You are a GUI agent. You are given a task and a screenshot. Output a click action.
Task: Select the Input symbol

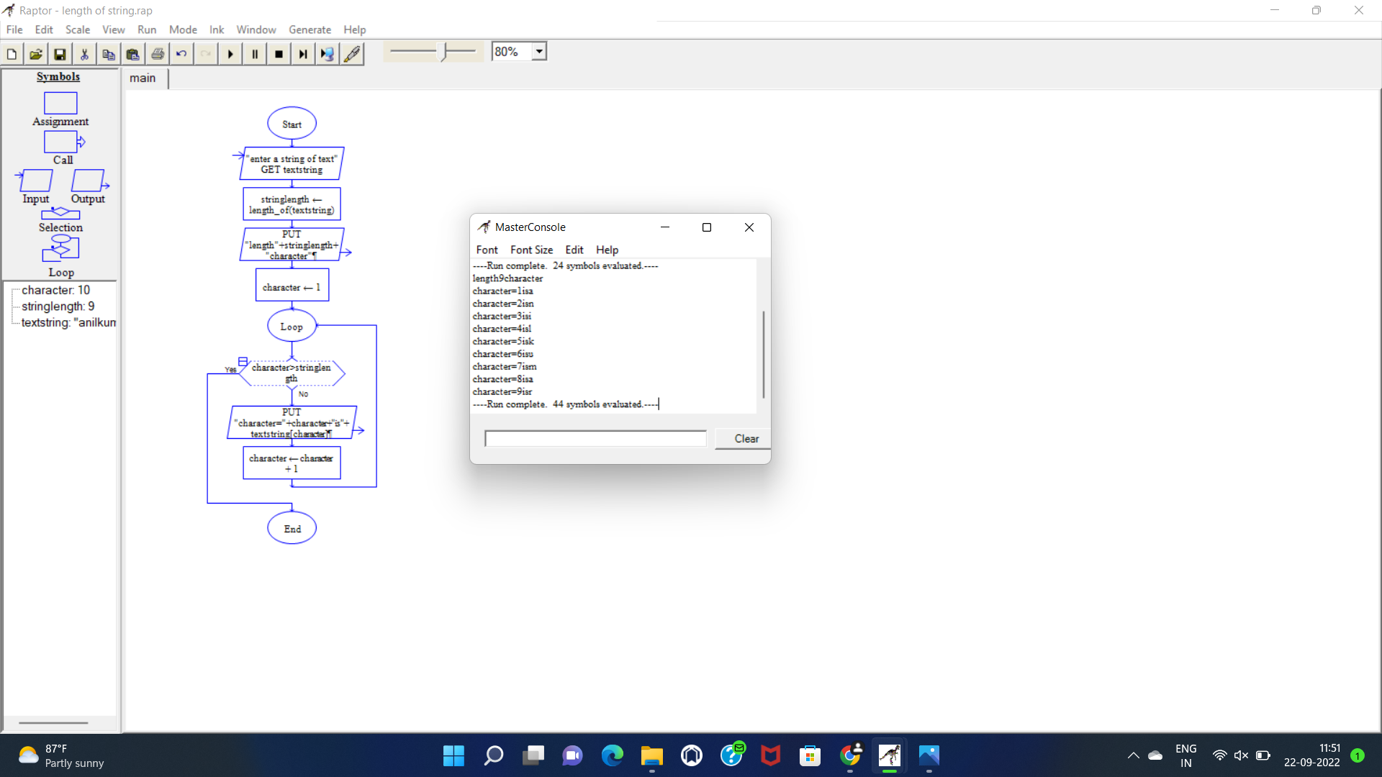point(35,181)
